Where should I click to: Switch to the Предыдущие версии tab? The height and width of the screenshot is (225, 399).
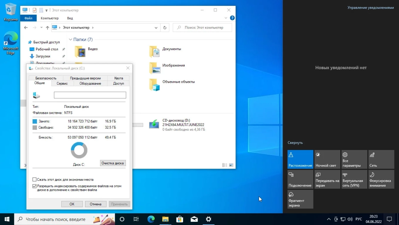[x=85, y=78]
